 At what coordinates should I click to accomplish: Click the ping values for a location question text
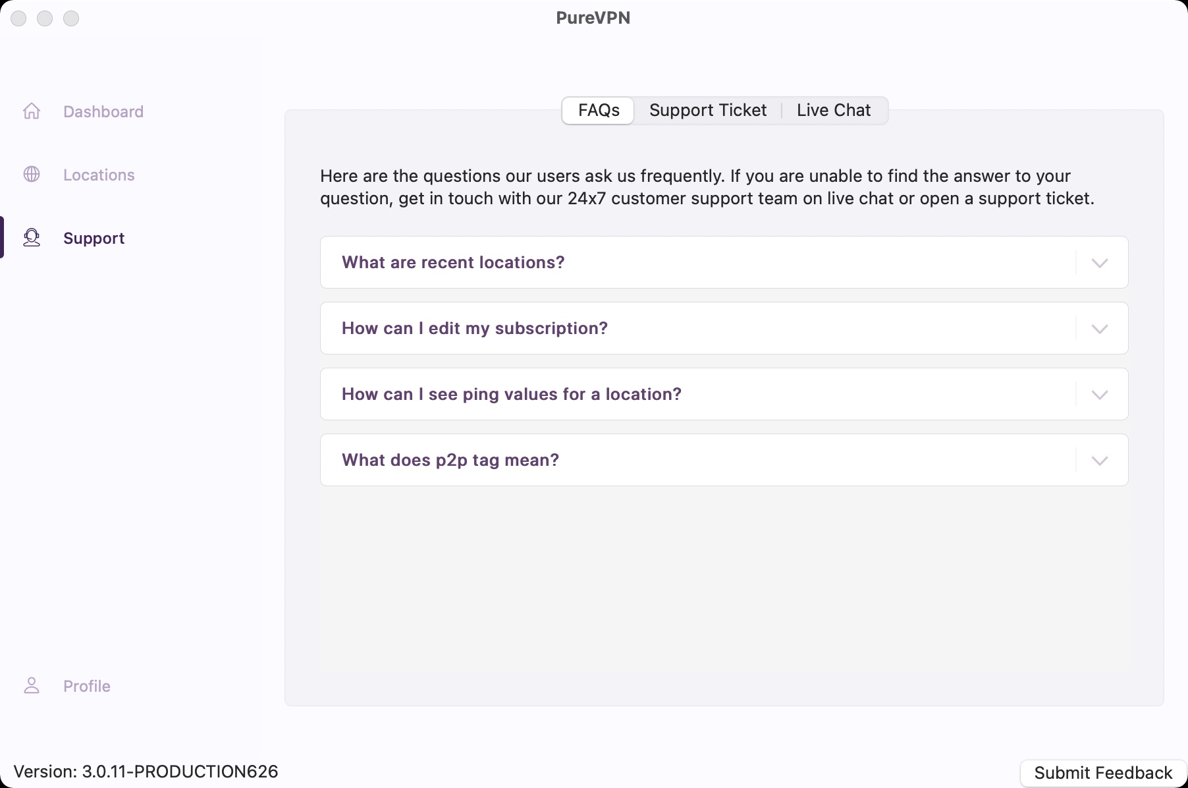[512, 394]
